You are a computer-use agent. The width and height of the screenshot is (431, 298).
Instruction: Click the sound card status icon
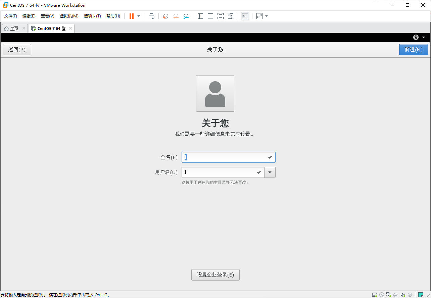point(403,295)
